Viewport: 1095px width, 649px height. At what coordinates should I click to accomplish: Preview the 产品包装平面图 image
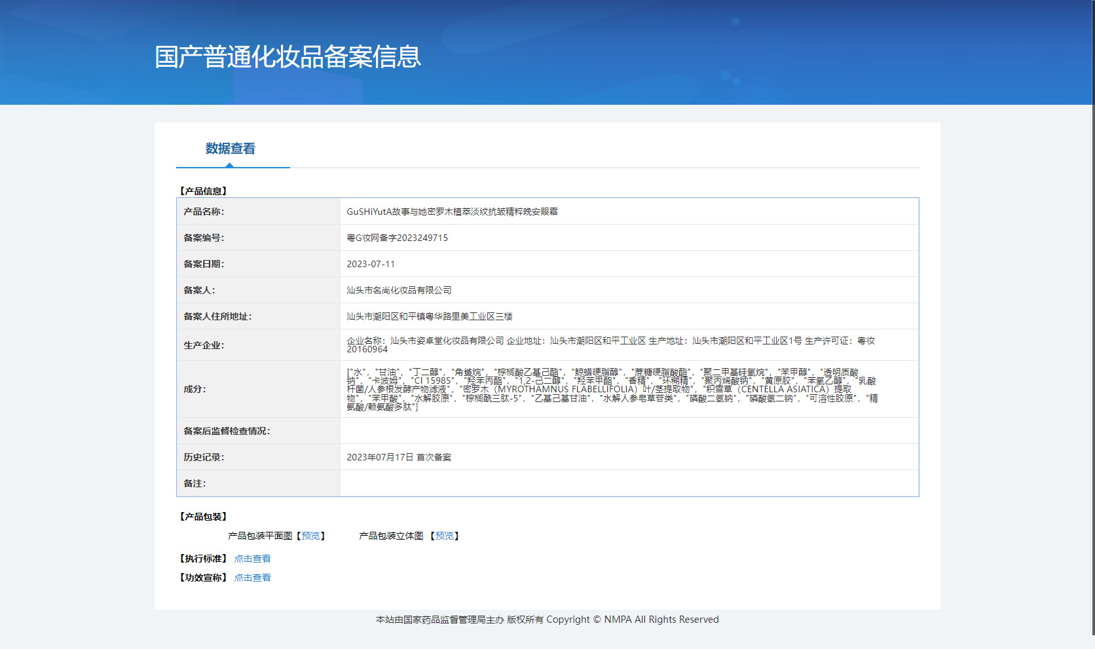tap(311, 536)
